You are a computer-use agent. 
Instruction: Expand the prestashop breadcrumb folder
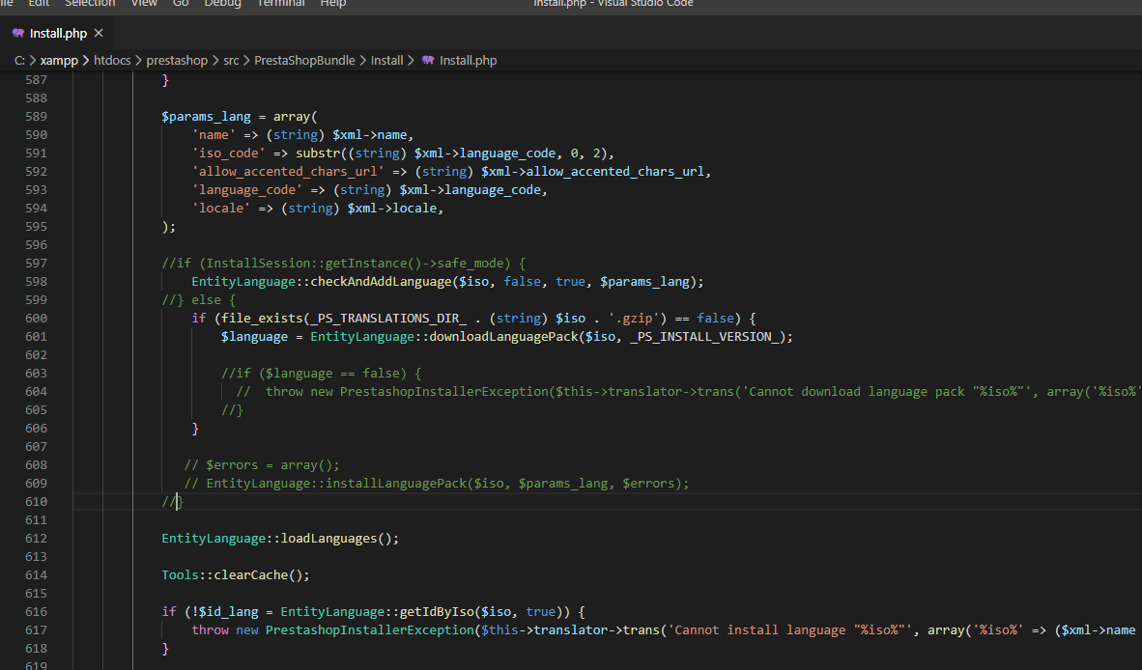[x=177, y=60]
